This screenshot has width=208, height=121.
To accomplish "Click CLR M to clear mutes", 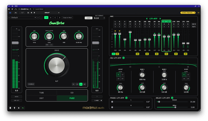I will point(194,24).
